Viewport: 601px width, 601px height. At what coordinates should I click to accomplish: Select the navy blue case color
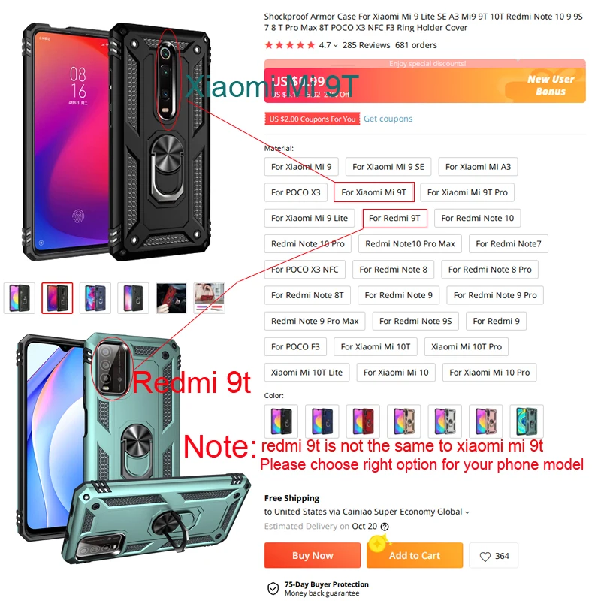pos(322,421)
